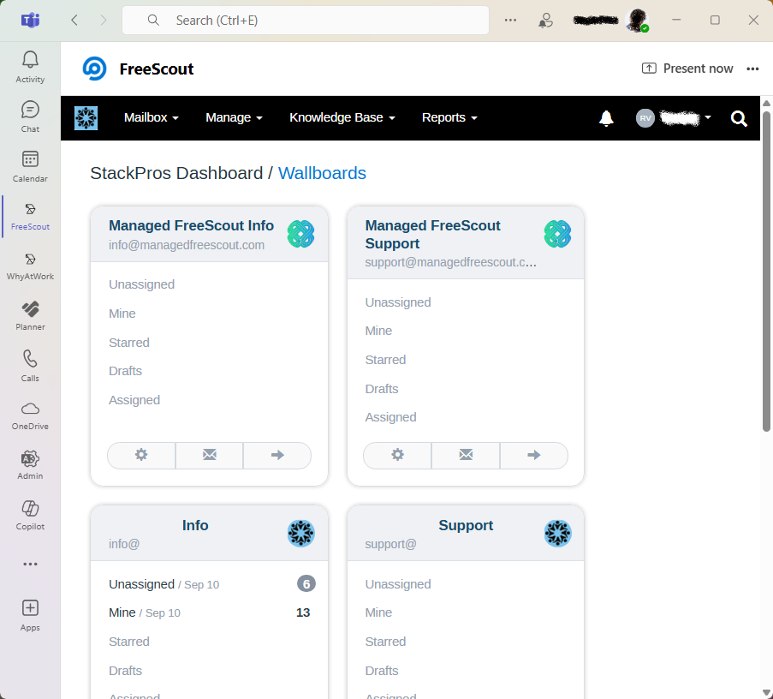Open the Manage menu
The image size is (773, 699).
tap(234, 117)
